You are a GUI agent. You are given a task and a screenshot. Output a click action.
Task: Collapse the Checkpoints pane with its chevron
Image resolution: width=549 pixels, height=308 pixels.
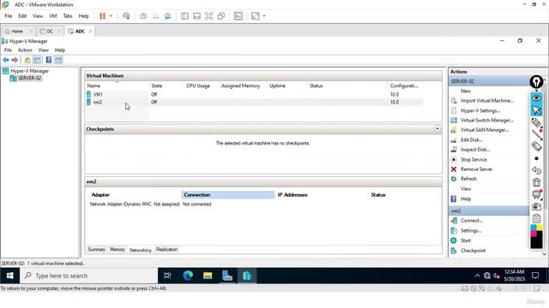[437, 129]
